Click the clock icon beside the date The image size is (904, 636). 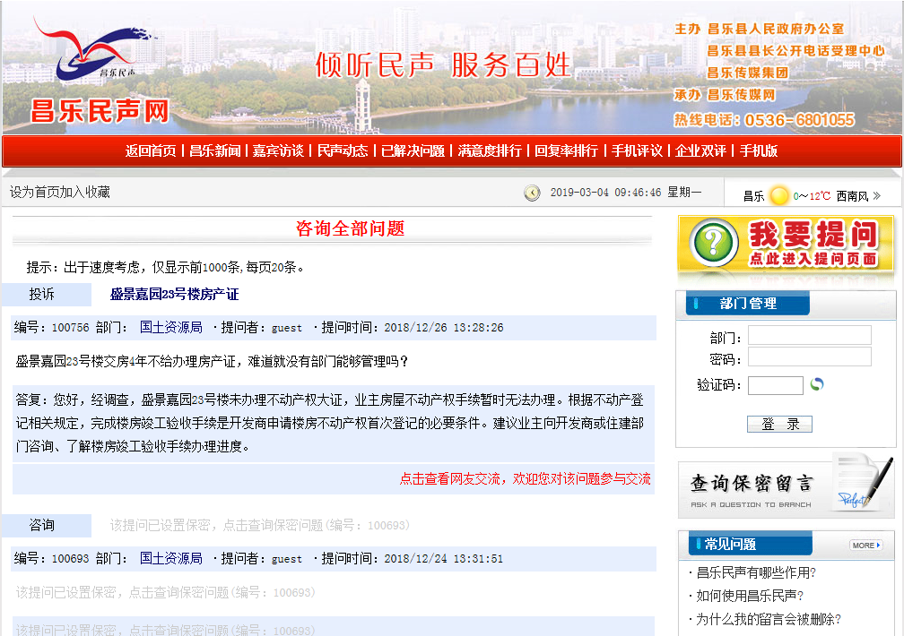pyautogui.click(x=532, y=193)
